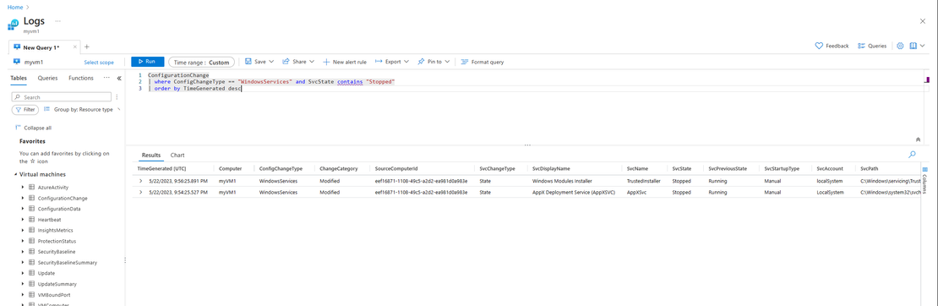
Task: Switch to the Tables tab in sidebar
Action: pos(19,78)
